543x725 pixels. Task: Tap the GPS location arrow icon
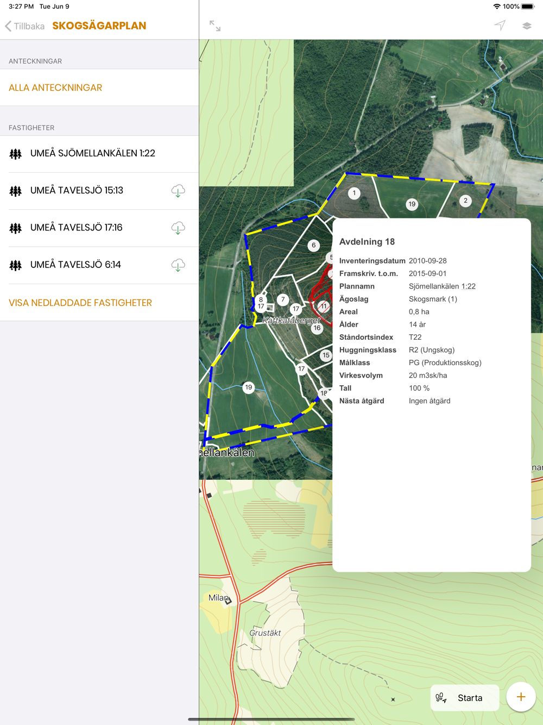(500, 26)
